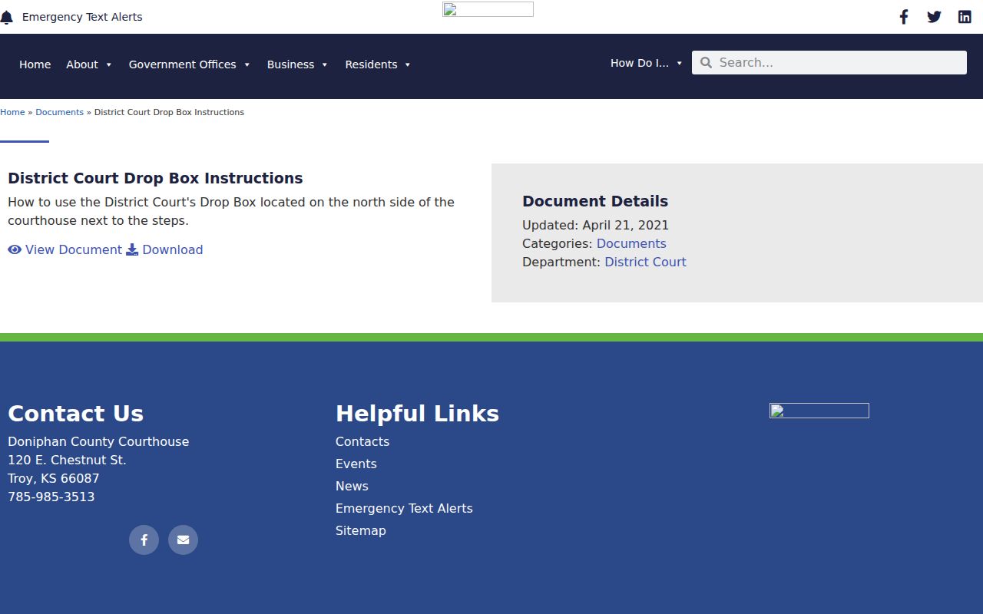Viewport: 983px width, 614px height.
Task: Click the bell icon beside Emergency Text Alerts
Action: click(x=6, y=18)
